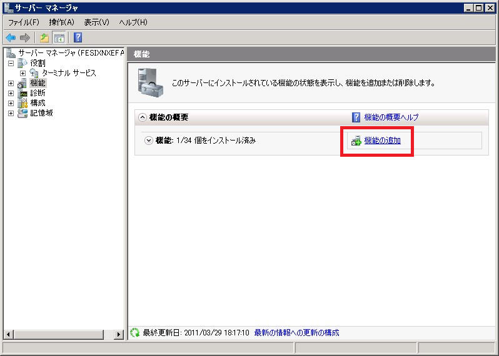Viewport: 499px width, 356px height.
Task: Click the Back arrow toolbar icon
Action: 11,37
